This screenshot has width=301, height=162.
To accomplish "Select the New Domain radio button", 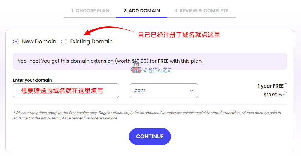I will 16,41.
